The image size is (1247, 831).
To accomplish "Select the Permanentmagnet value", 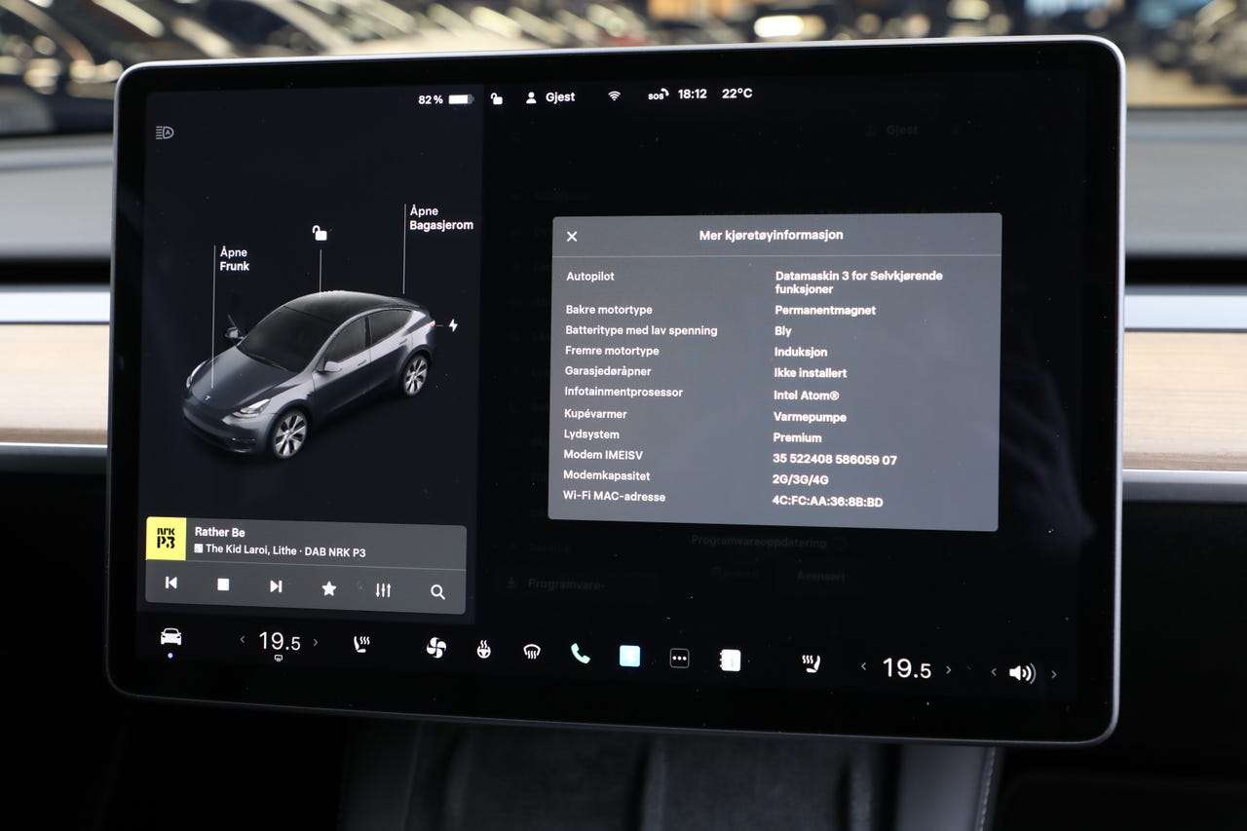I will (x=825, y=311).
